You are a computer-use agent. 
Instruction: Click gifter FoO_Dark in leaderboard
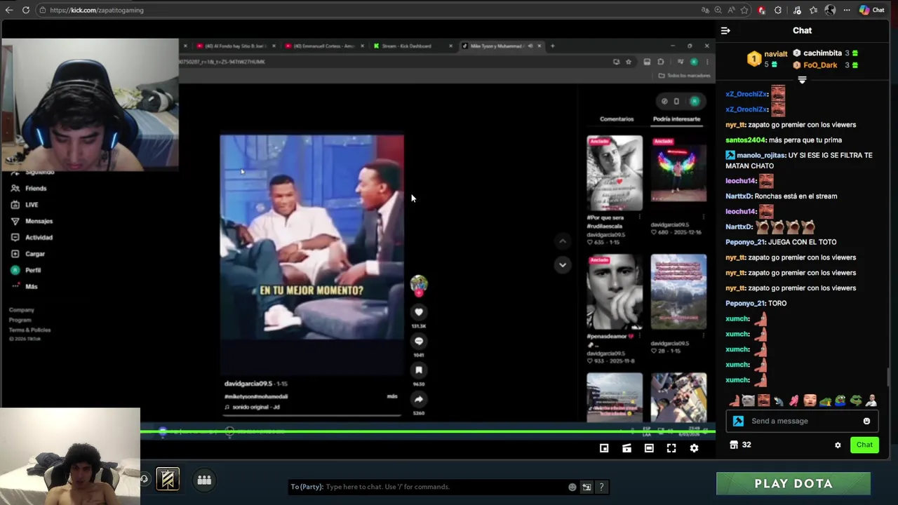[x=820, y=65]
